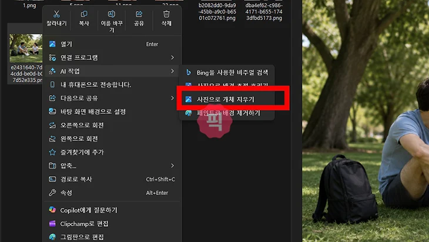Choose Copilot에게 질문하기
The image size is (429, 242).
click(x=112, y=210)
